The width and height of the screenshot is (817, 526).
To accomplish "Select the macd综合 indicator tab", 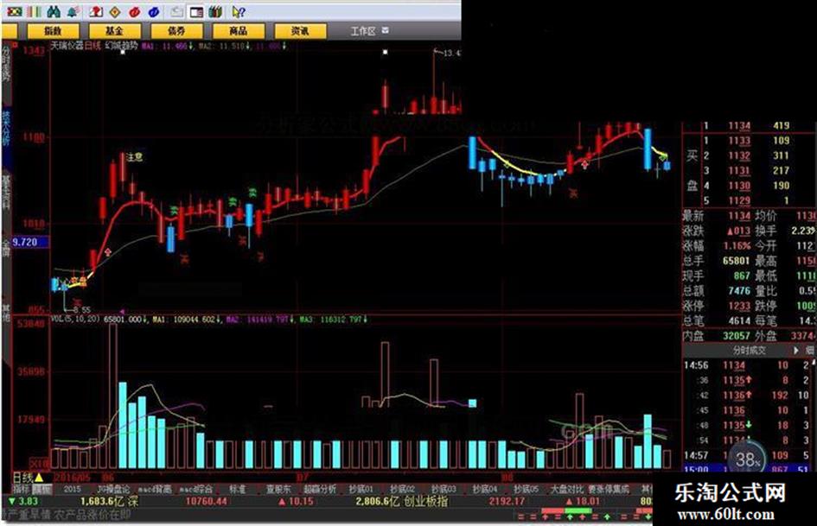I will coord(196,490).
